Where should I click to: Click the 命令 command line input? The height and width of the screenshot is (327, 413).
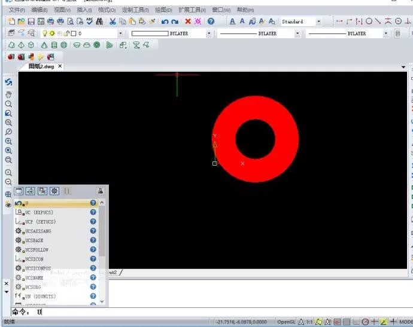pyautogui.click(x=211, y=312)
